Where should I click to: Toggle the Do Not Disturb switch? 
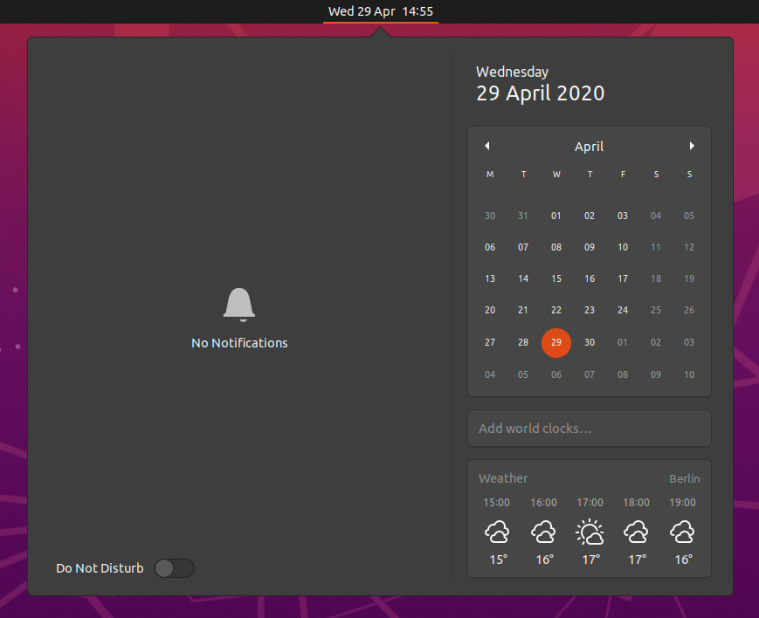(175, 568)
